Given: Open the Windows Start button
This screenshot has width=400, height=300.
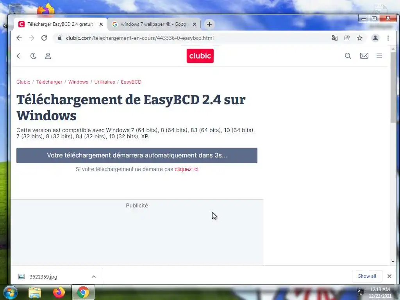Looking at the screenshot, I should tap(10, 292).
